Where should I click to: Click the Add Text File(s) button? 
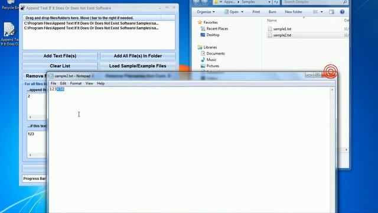60,56
